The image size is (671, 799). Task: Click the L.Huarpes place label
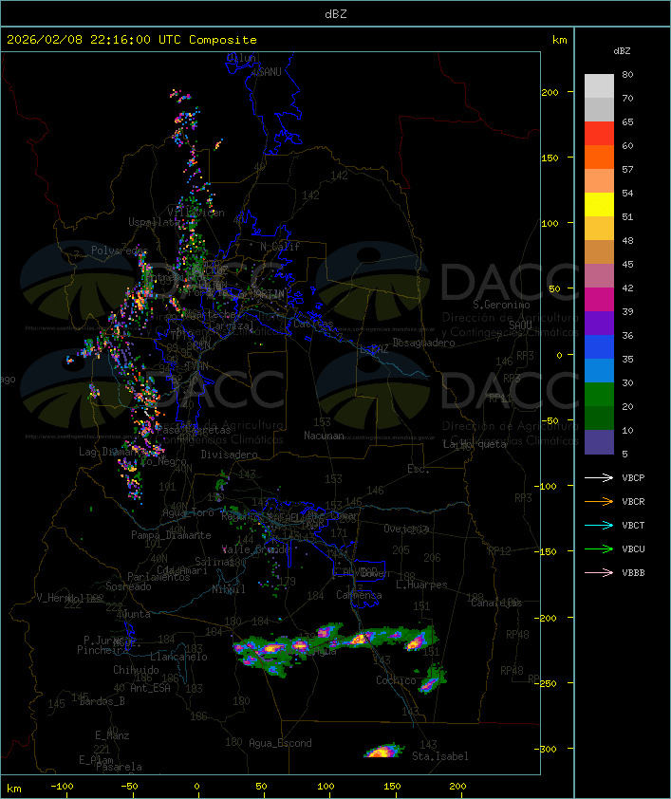coord(421,585)
